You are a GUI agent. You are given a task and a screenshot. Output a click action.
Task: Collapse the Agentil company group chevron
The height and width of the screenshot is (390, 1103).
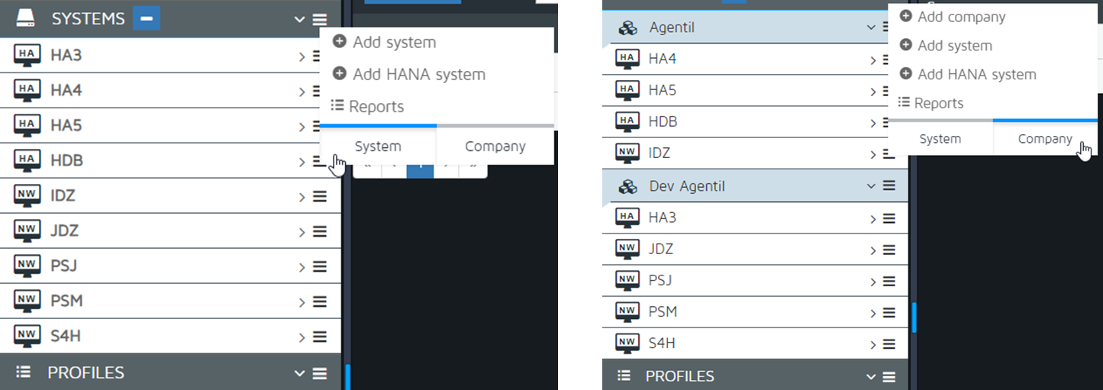[871, 27]
